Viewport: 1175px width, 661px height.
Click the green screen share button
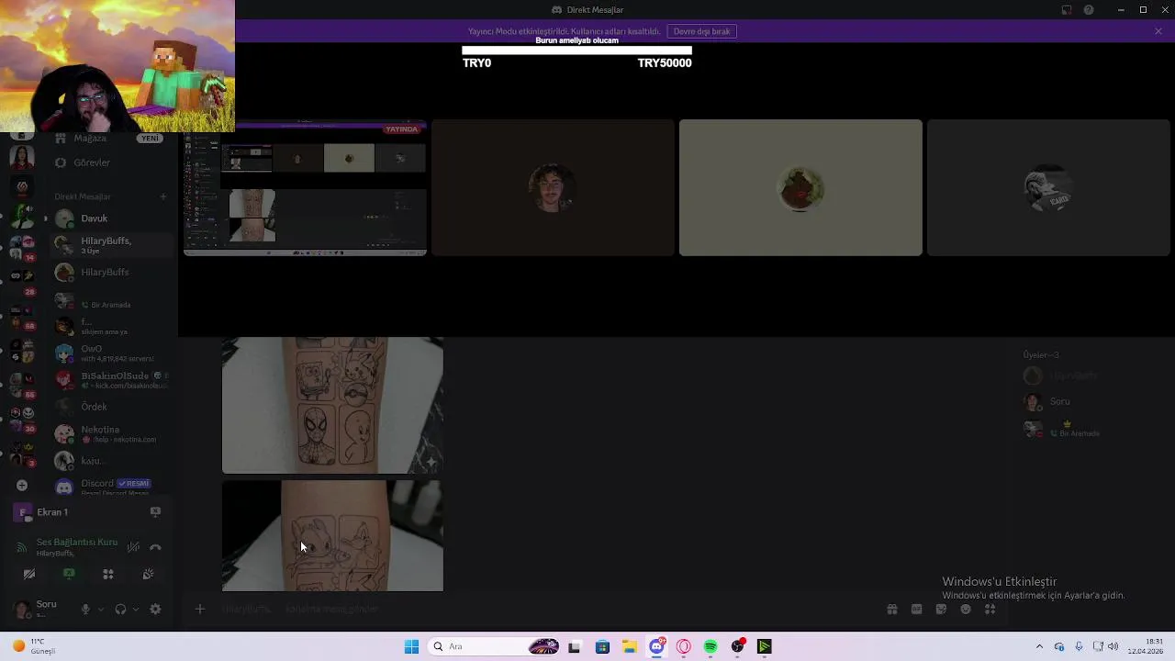[x=69, y=574]
